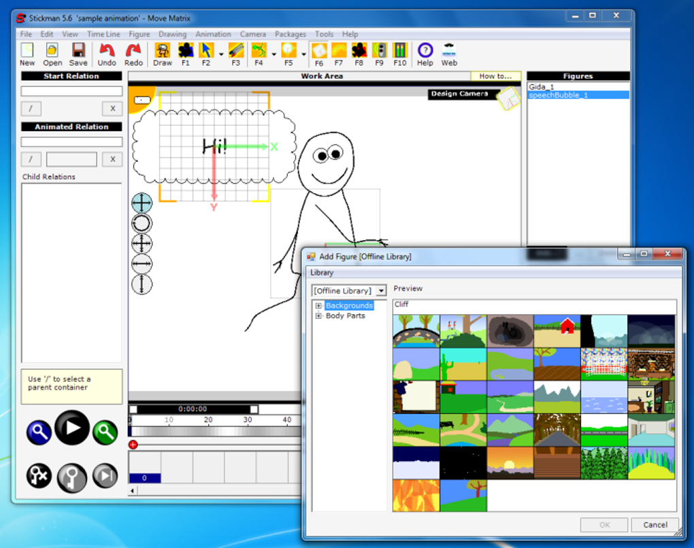Open the dropdown arrow next to F5
This screenshot has height=548, width=694.
pyautogui.click(x=303, y=54)
